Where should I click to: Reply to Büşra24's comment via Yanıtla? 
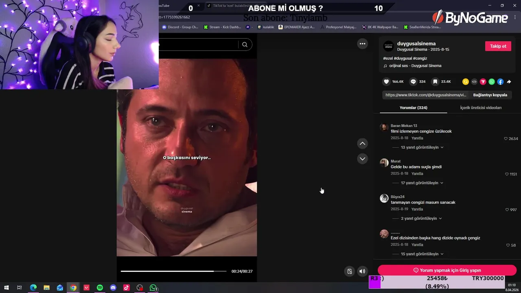[x=417, y=209]
